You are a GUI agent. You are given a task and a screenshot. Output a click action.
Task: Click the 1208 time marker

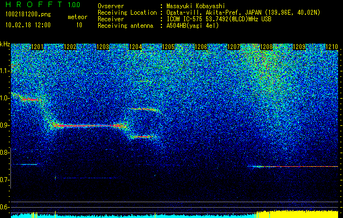pos(267,47)
